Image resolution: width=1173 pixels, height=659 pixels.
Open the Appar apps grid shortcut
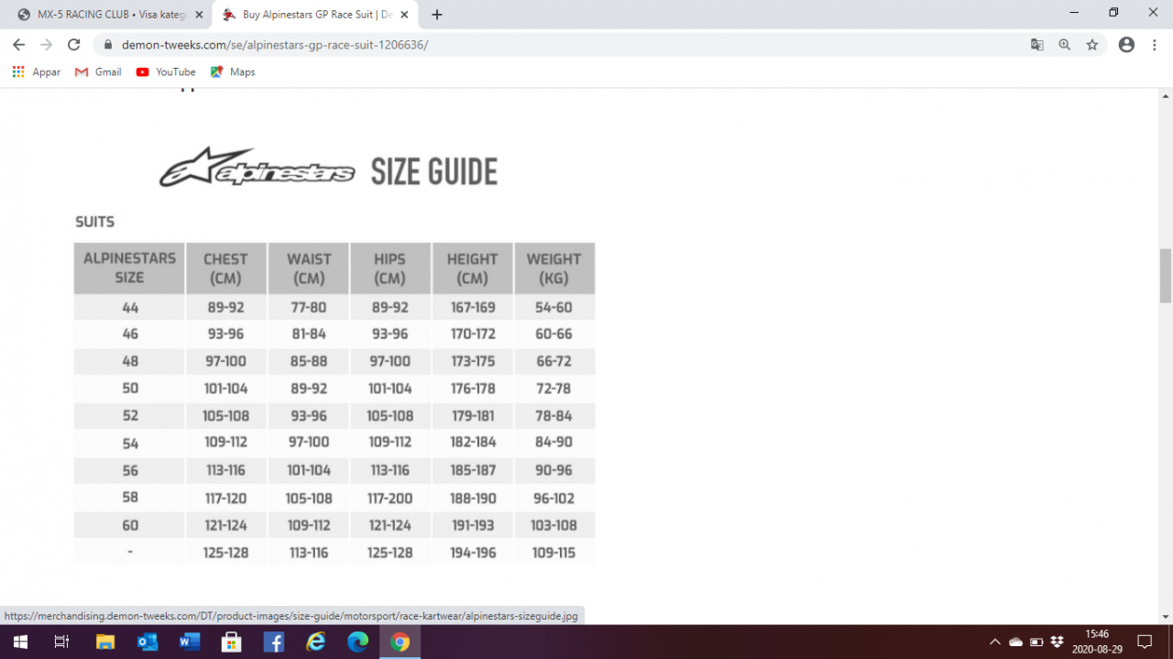(37, 71)
